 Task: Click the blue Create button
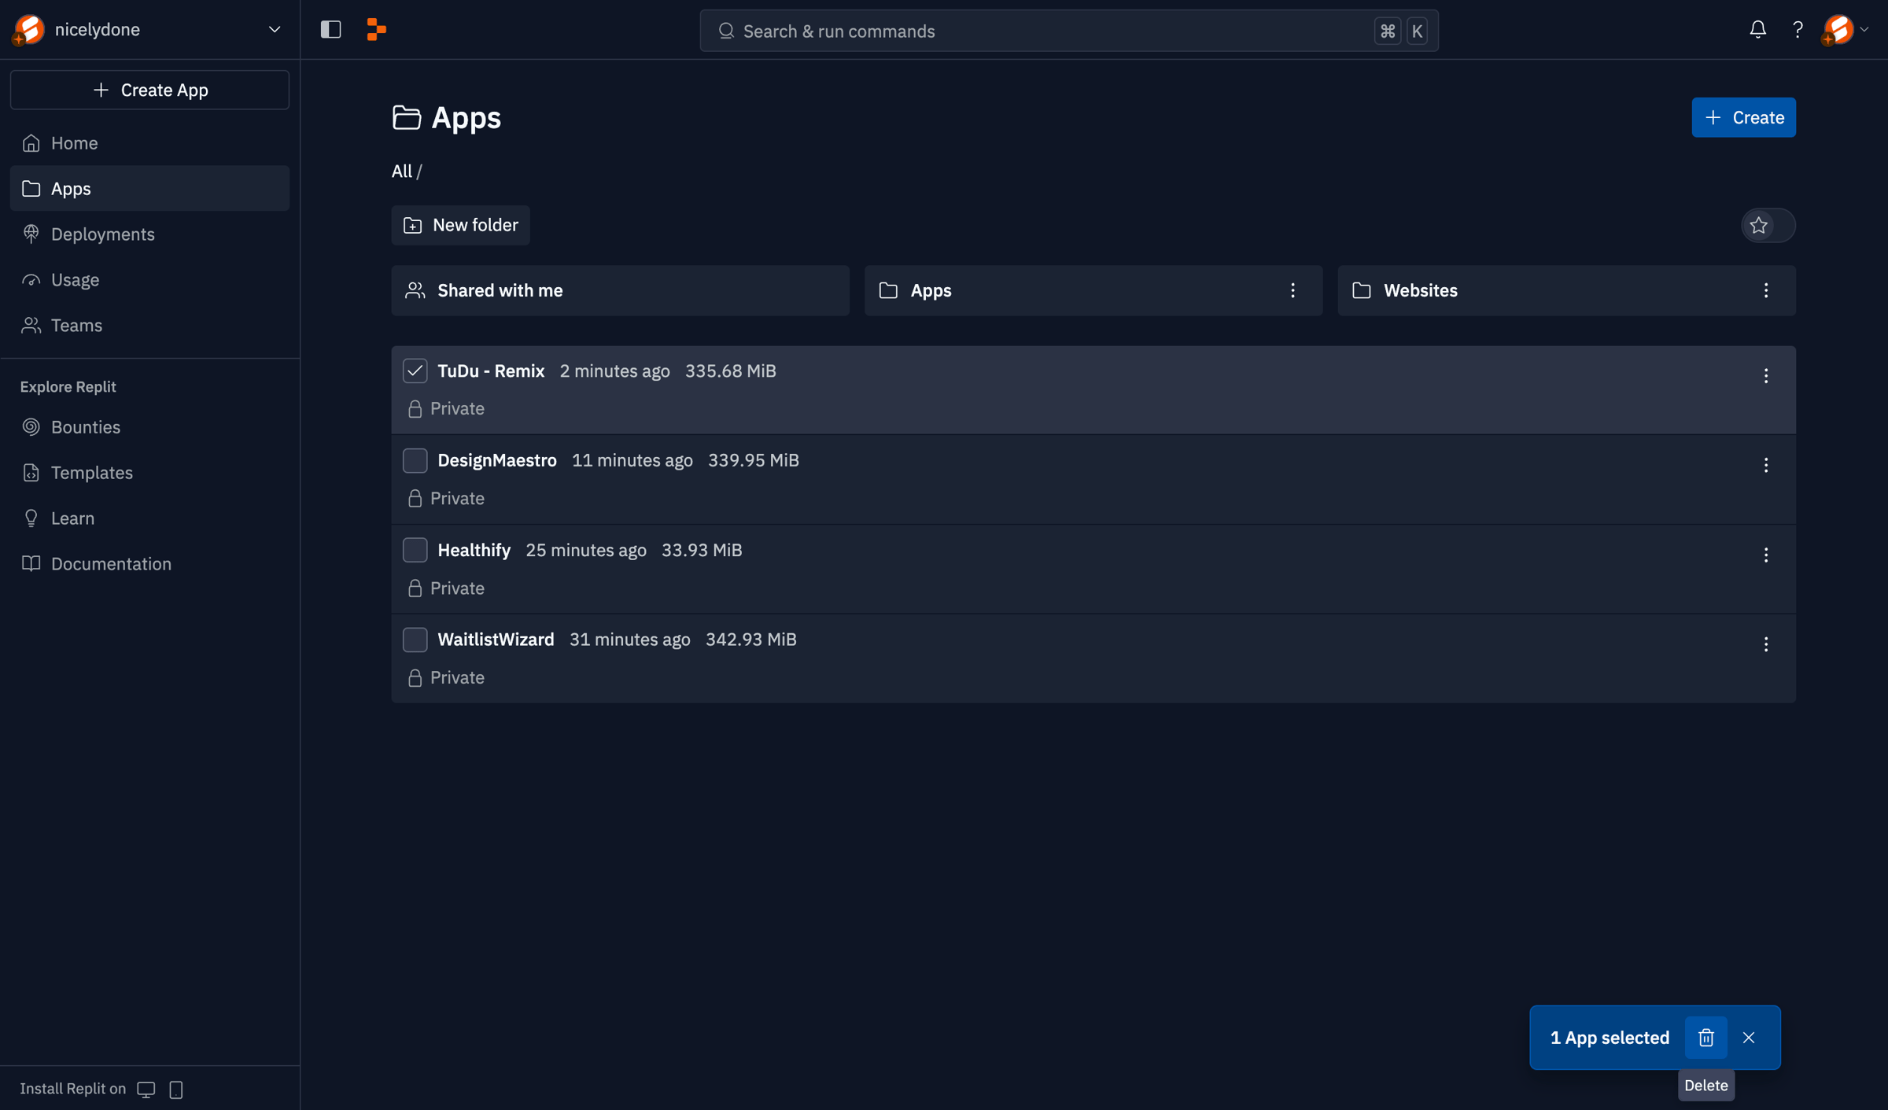pos(1743,117)
